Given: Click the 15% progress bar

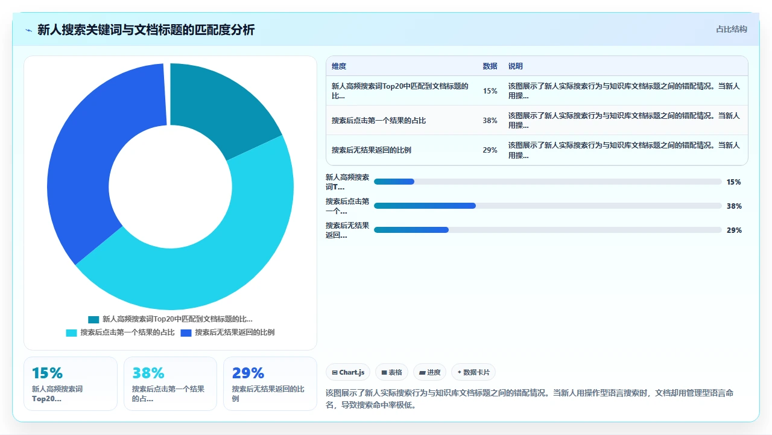Looking at the screenshot, I should [548, 182].
